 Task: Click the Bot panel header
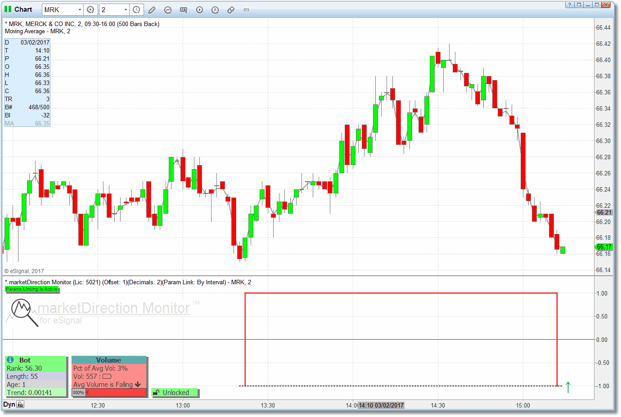36,360
